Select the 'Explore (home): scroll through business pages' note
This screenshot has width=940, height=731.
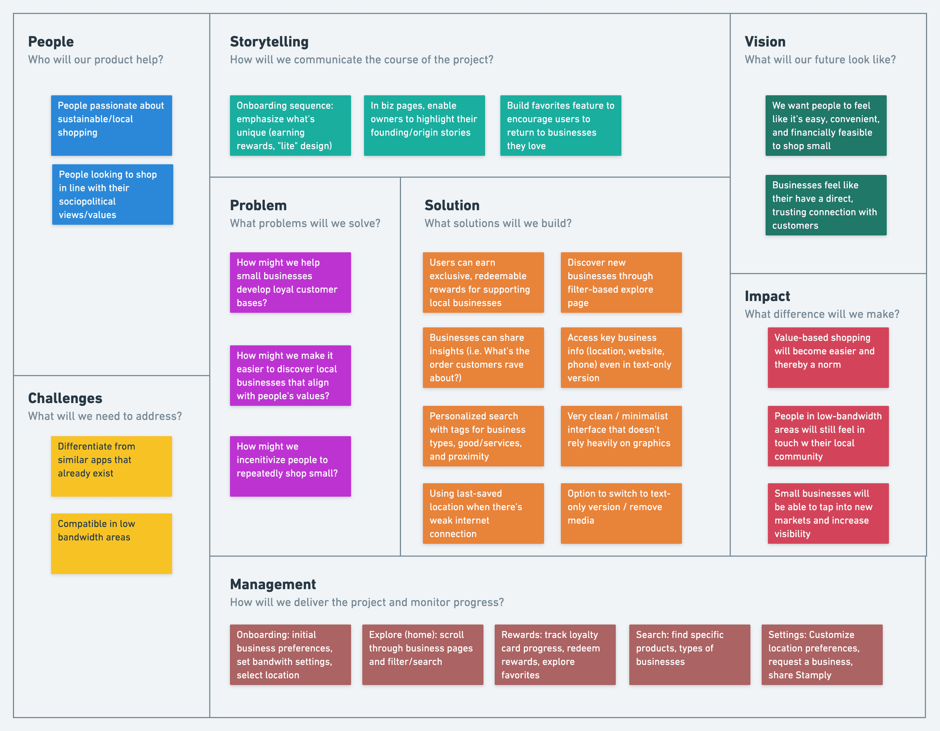(x=423, y=654)
